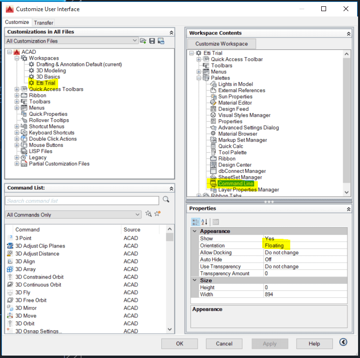Screen dimensions: 360x358
Task: Click the Workspace Contents scroll down arrow
Action: 347,192
